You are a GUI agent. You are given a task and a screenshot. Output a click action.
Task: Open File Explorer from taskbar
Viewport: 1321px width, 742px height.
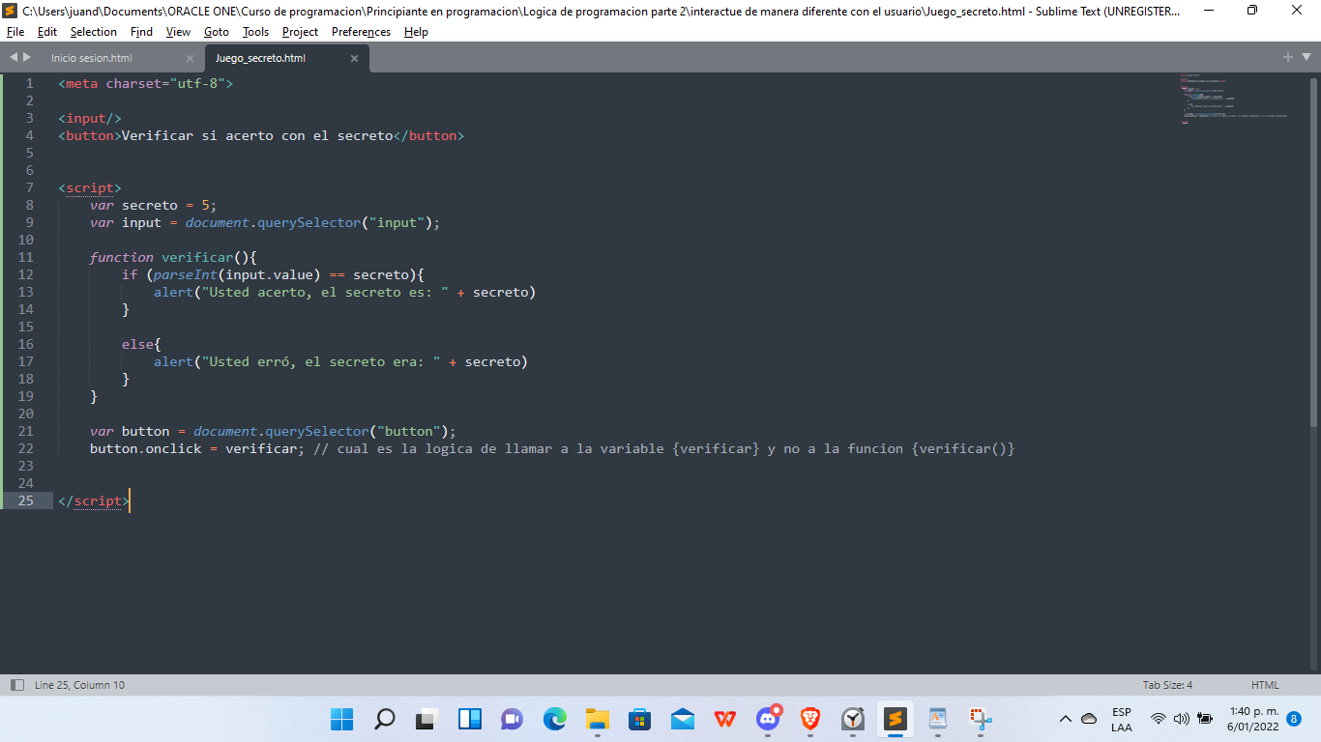click(x=598, y=719)
